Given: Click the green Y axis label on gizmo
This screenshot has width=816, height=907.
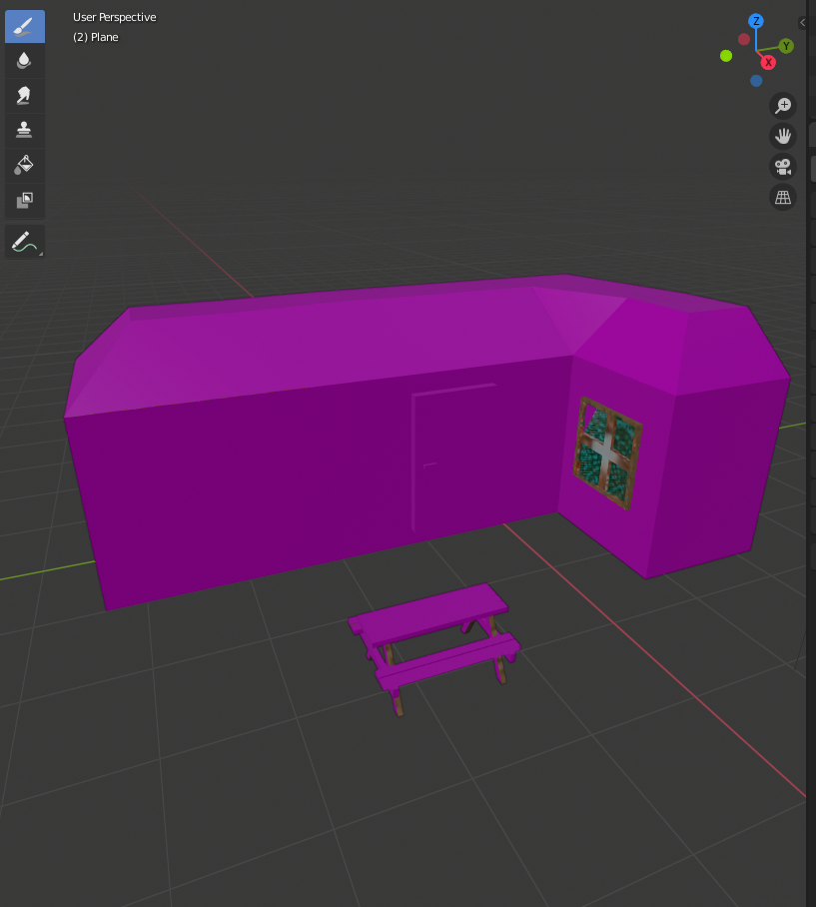Looking at the screenshot, I should point(787,46).
